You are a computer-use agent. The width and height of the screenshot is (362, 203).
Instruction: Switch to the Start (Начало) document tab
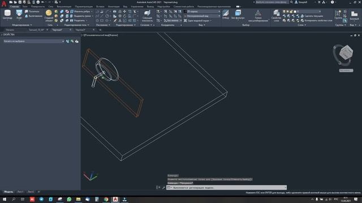[10, 30]
